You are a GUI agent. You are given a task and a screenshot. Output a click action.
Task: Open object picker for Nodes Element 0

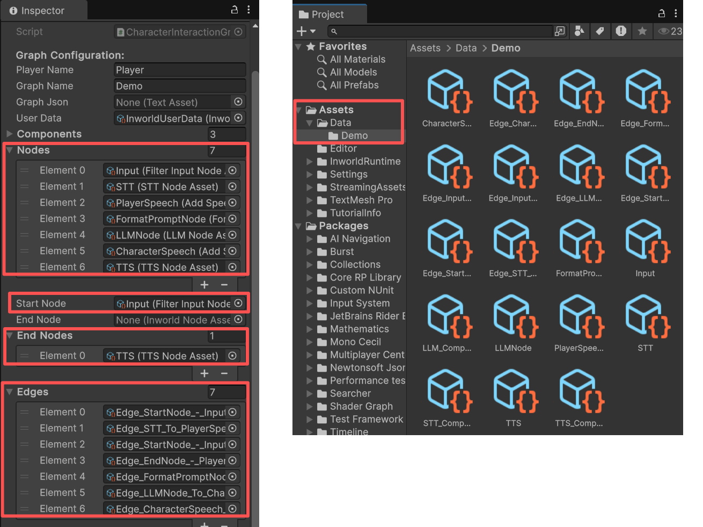232,170
